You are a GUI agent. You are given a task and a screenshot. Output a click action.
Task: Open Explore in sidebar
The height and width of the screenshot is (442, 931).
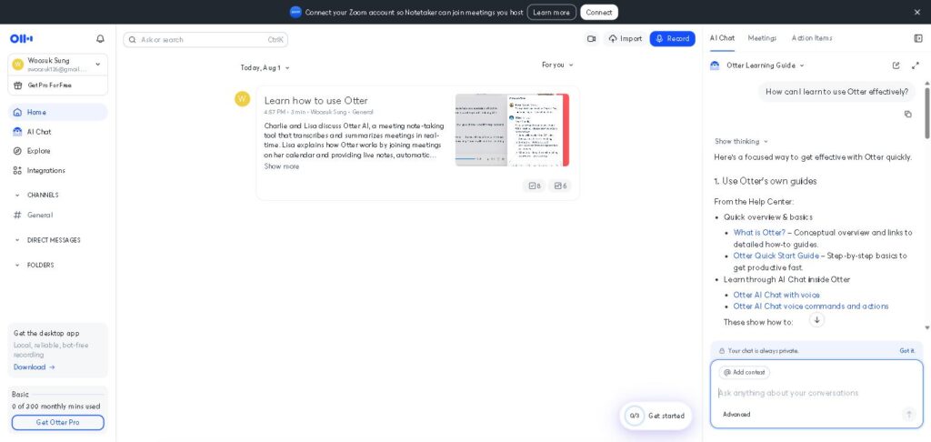pyautogui.click(x=57, y=151)
